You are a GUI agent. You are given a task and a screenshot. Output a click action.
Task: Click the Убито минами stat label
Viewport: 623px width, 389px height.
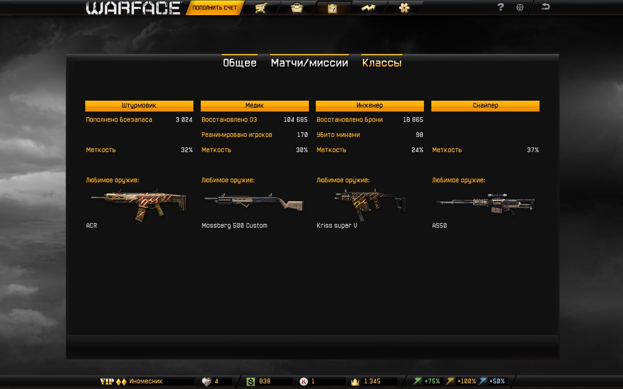pos(338,135)
